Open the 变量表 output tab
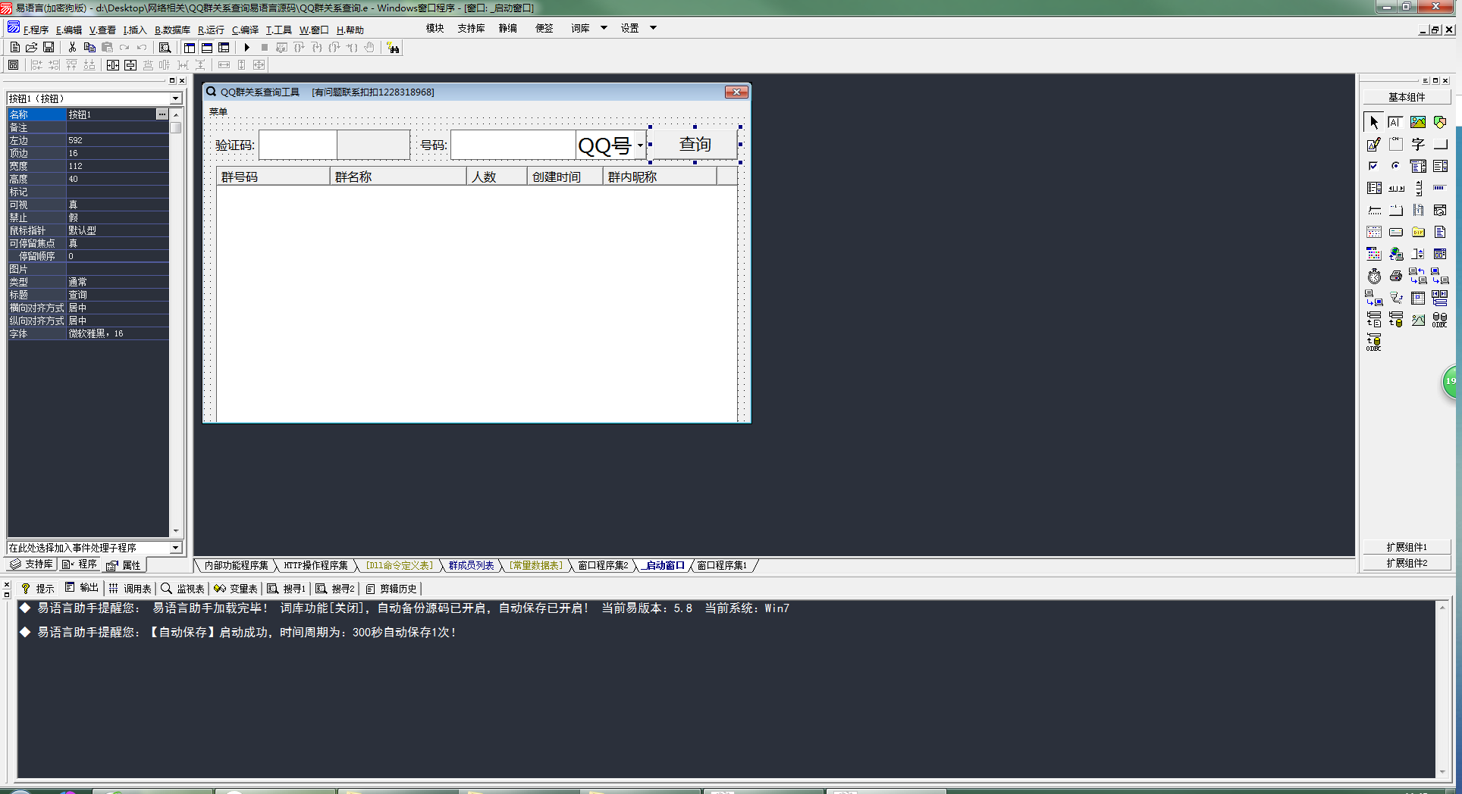 coord(236,589)
